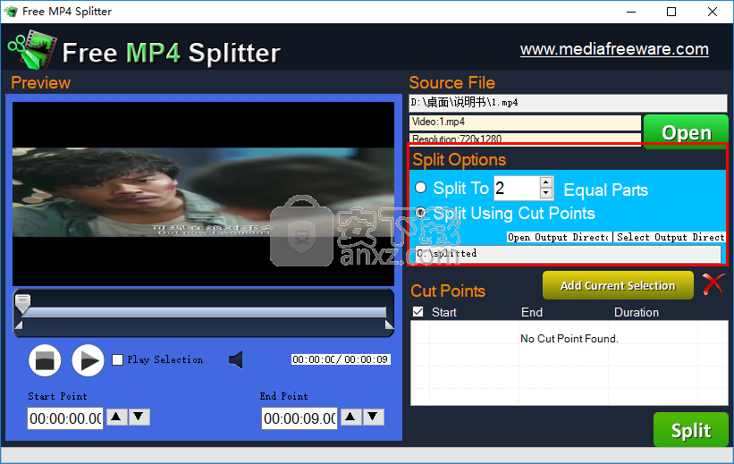Image resolution: width=734 pixels, height=464 pixels.
Task: Click the Duration column header
Action: click(637, 312)
